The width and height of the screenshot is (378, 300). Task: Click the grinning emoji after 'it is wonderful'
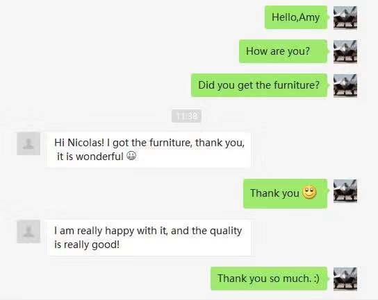(131, 156)
